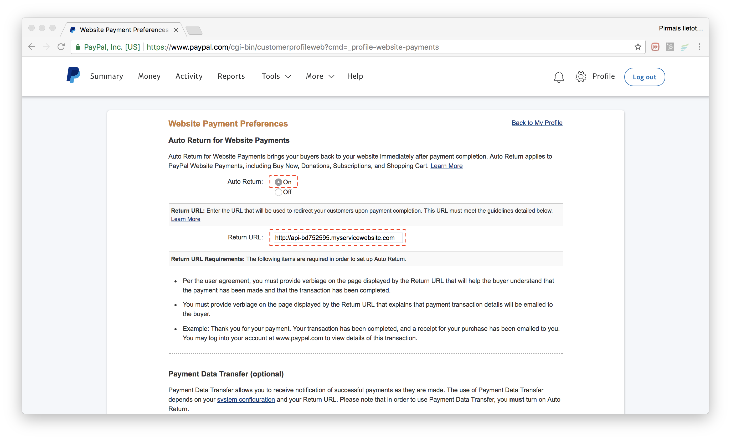Open the Reports page

point(231,76)
